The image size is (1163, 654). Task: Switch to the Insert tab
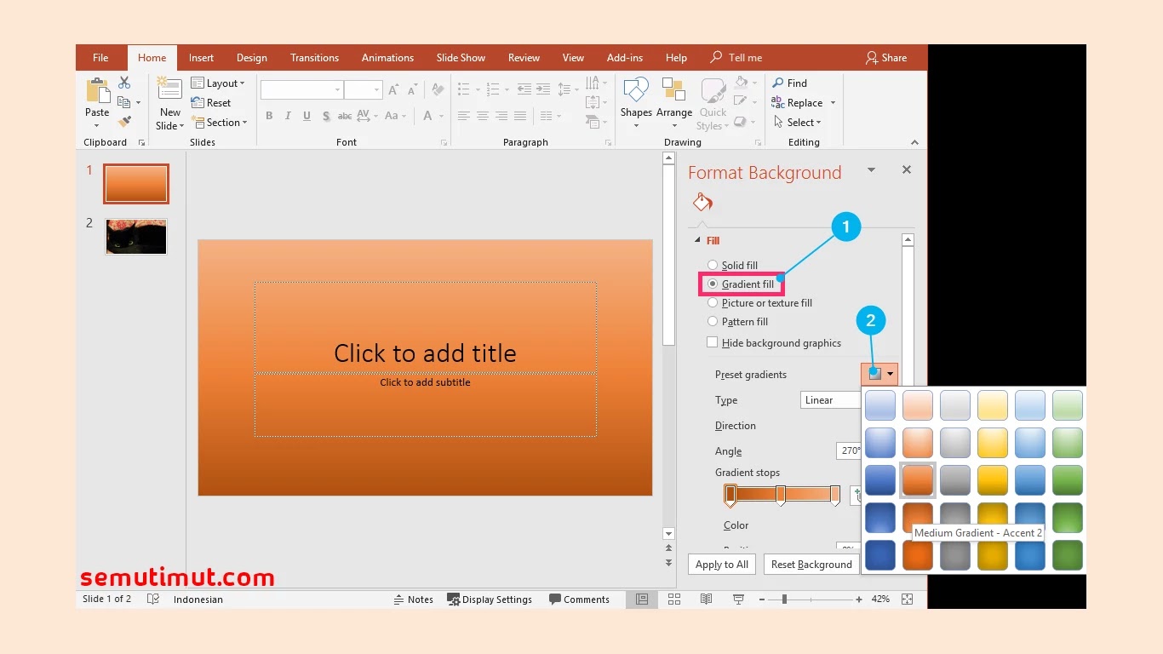pos(201,58)
